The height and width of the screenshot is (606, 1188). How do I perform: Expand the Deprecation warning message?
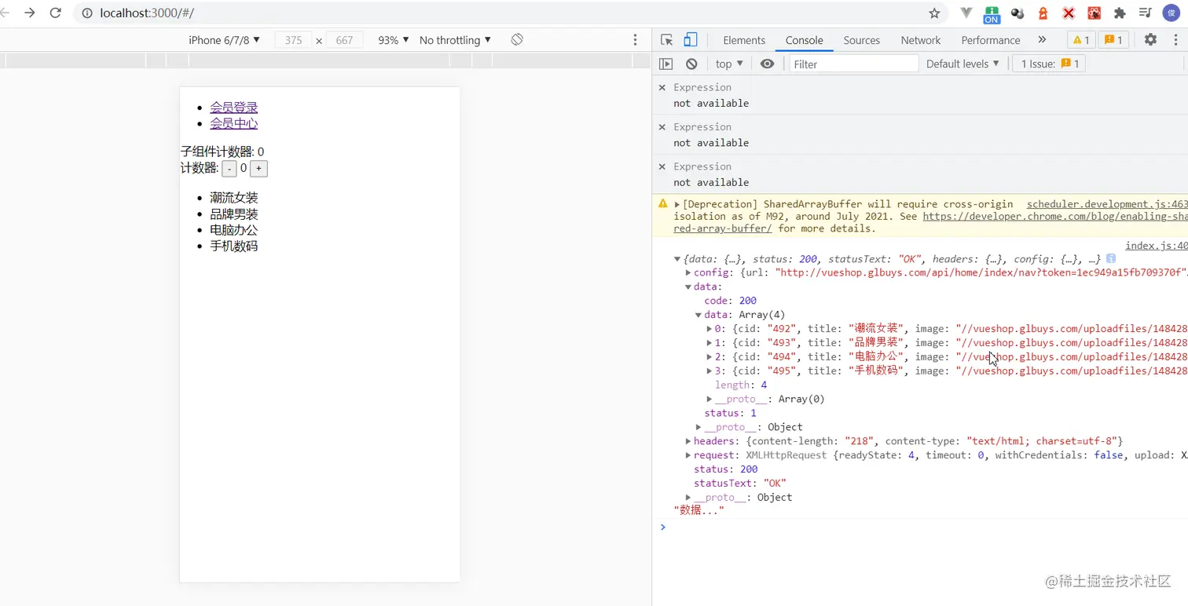point(677,204)
